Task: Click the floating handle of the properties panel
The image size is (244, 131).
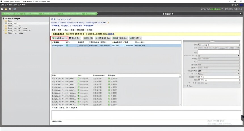Action: click(212, 41)
